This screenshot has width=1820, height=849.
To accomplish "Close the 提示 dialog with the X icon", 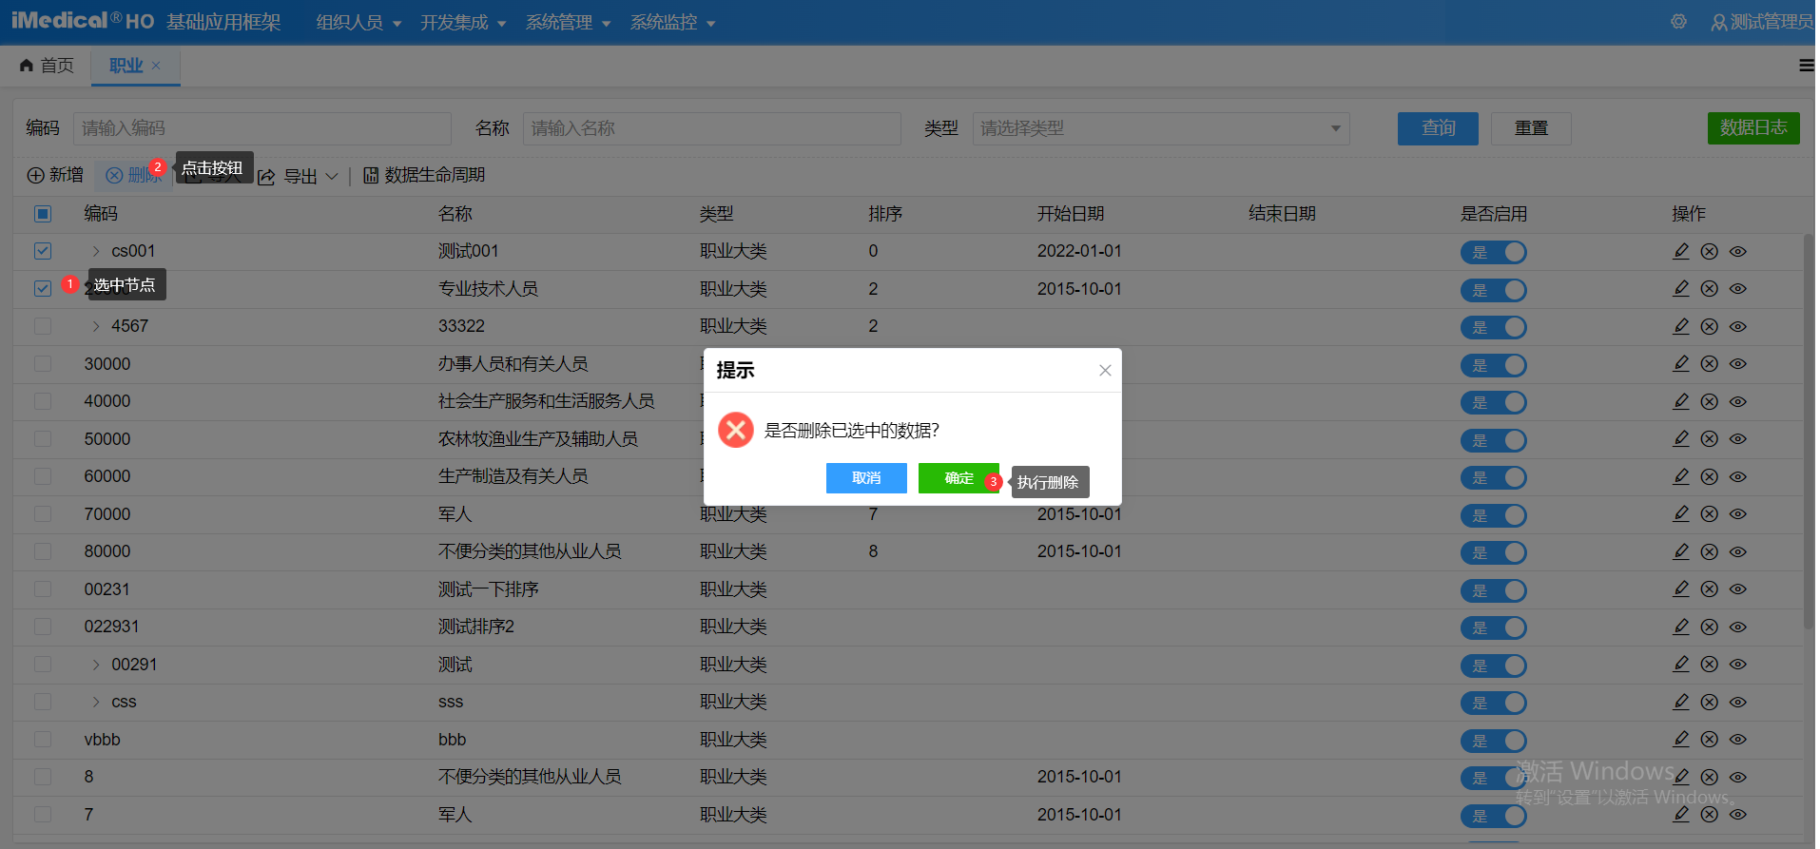I will click(x=1104, y=371).
